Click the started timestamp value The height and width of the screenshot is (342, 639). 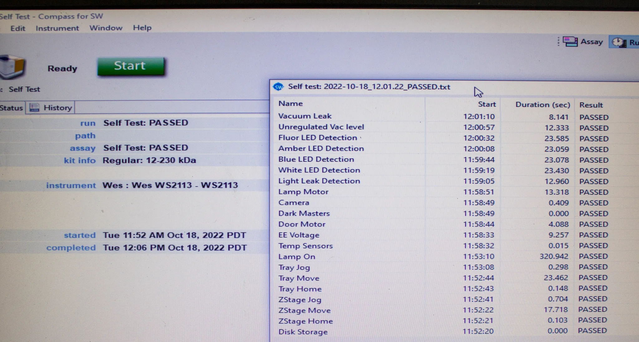[174, 235]
